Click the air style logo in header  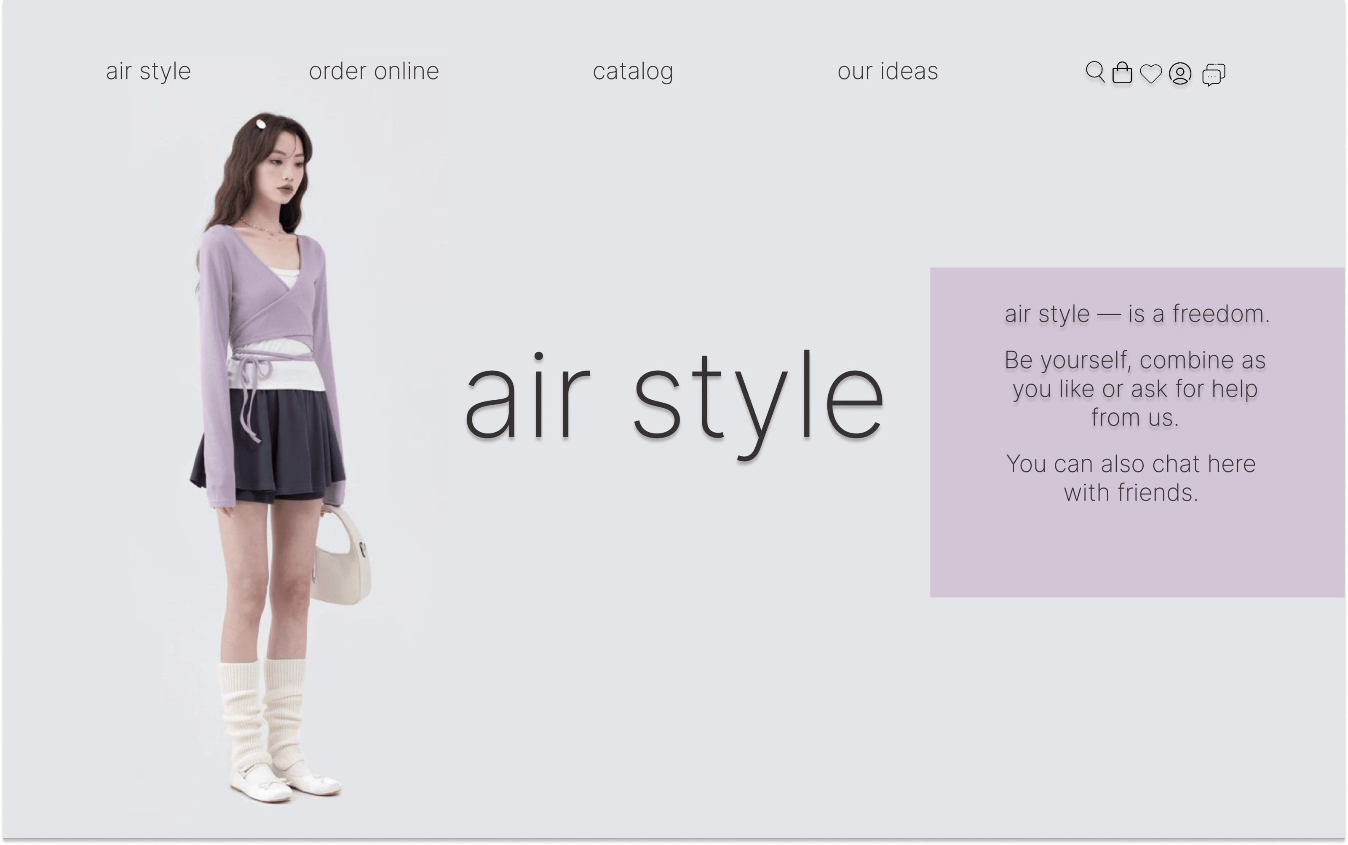148,72
